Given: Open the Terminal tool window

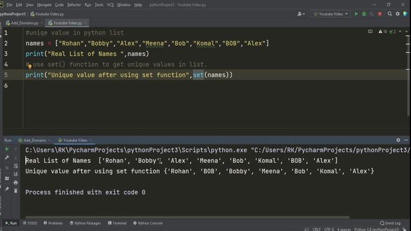Looking at the screenshot, I should 117,223.
